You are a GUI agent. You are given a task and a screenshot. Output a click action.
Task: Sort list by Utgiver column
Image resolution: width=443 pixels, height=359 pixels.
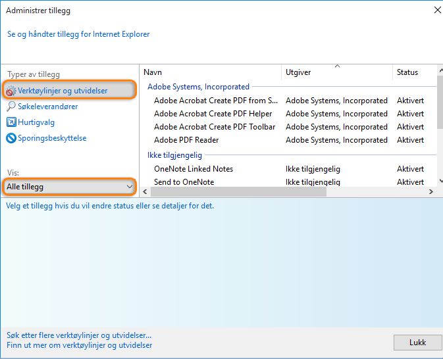336,72
